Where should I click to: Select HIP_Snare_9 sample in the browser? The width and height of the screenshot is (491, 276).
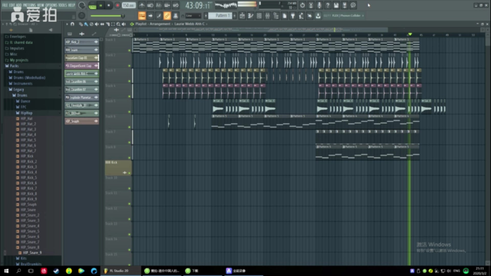click(x=32, y=252)
